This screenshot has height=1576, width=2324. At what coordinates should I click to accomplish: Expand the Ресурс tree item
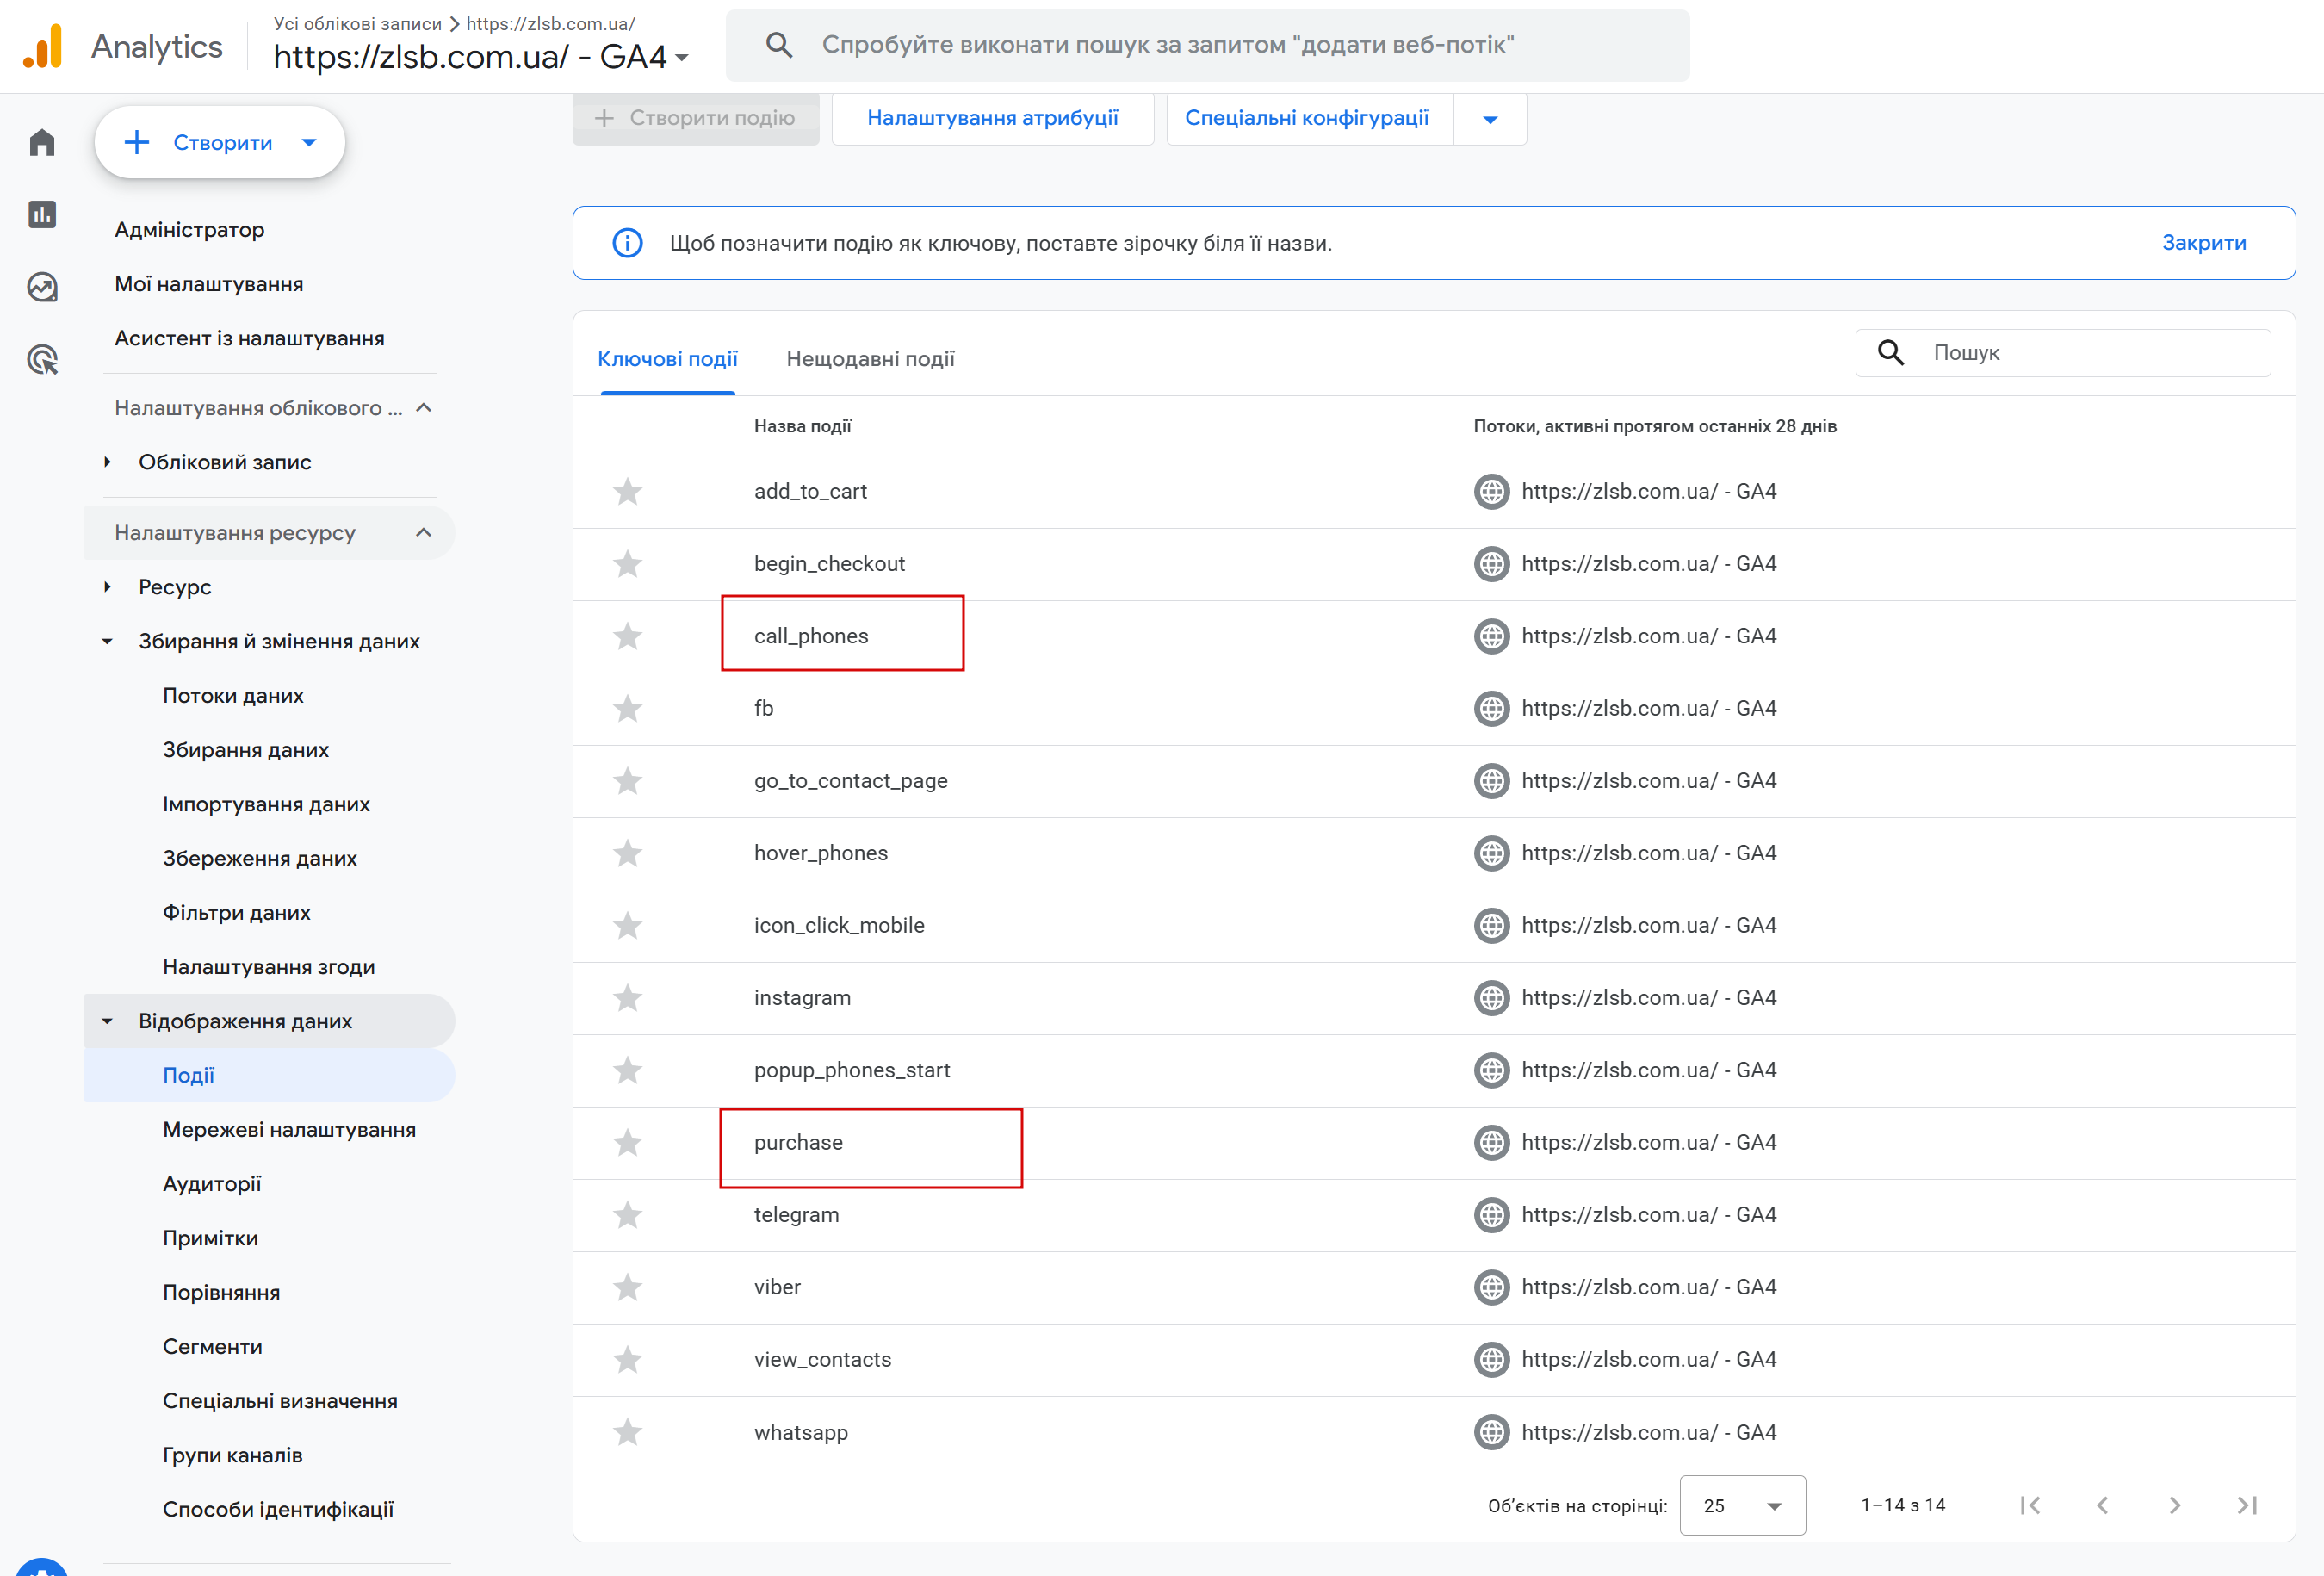[x=107, y=587]
